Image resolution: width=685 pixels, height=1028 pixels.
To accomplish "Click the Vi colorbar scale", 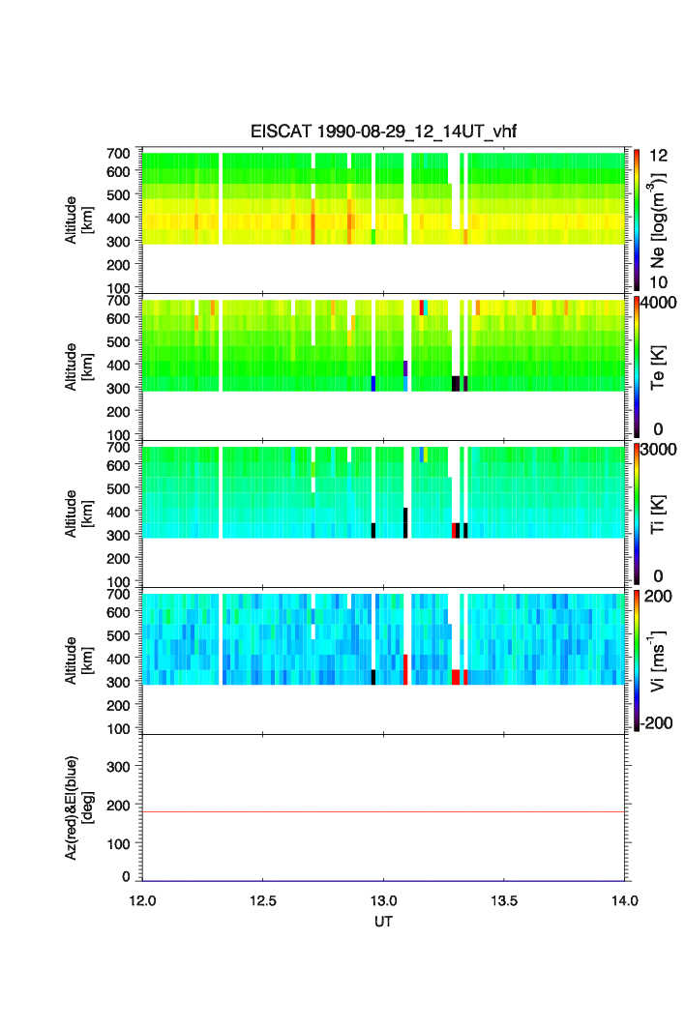I will click(637, 661).
